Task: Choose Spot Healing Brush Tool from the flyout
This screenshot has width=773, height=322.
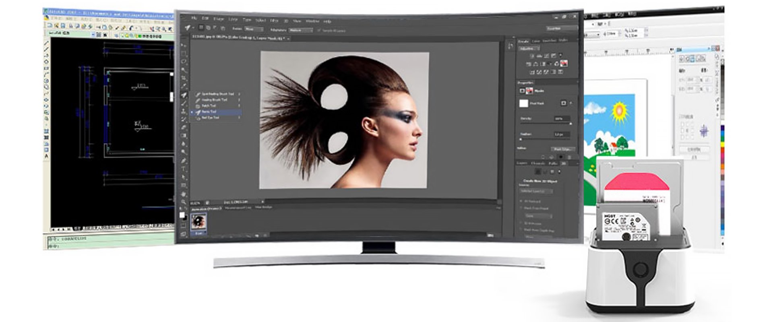Action: [x=217, y=94]
